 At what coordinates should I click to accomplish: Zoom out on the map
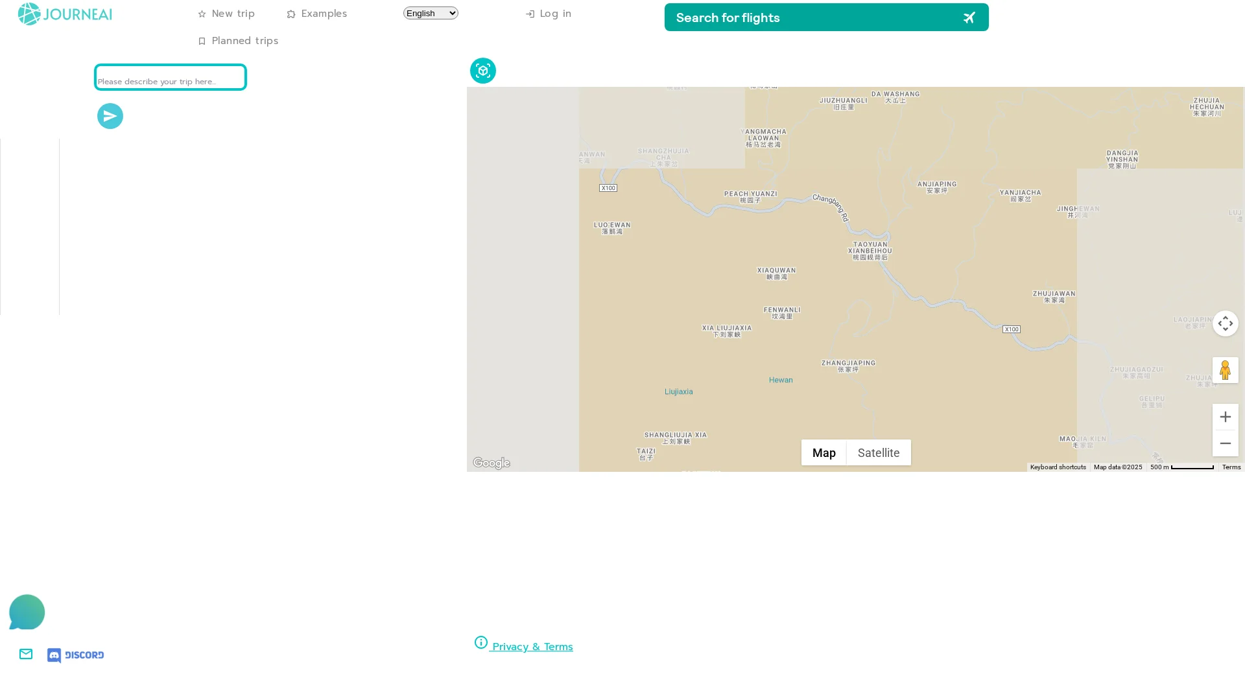coord(1225,443)
